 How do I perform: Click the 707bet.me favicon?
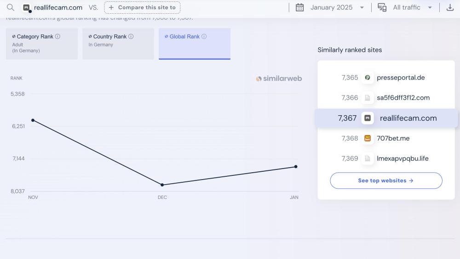(368, 138)
